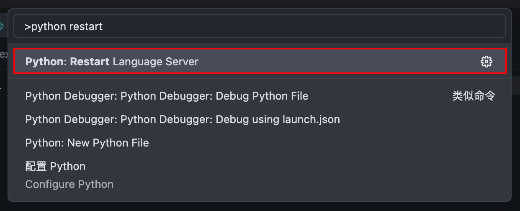Select Python: New Python File command
The height and width of the screenshot is (211, 520).
pos(87,143)
